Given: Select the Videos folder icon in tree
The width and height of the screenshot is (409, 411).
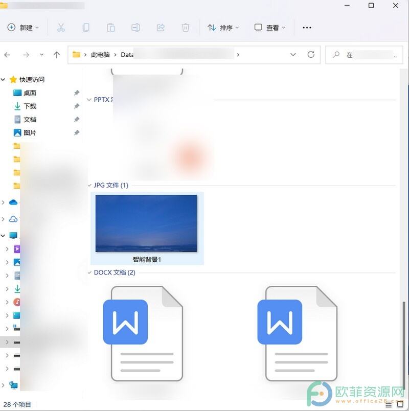Looking at the screenshot, I should pyautogui.click(x=17, y=249).
